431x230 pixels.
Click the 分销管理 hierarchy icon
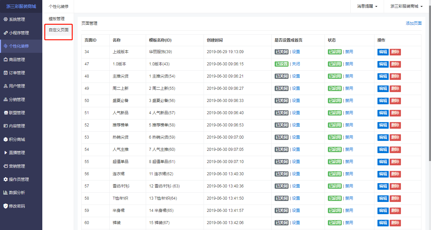click(x=5, y=100)
